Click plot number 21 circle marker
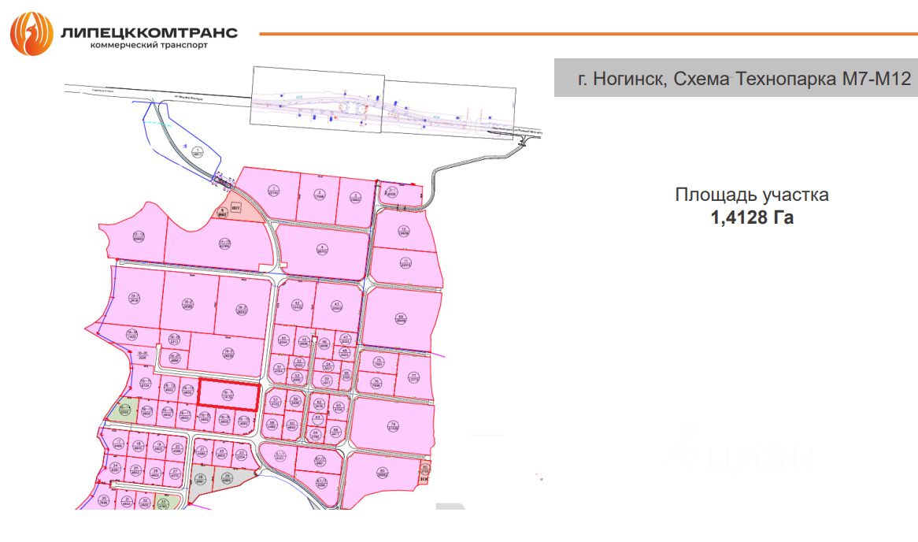Image resolution: width=918 pixels, height=542 pixels. 202,451
